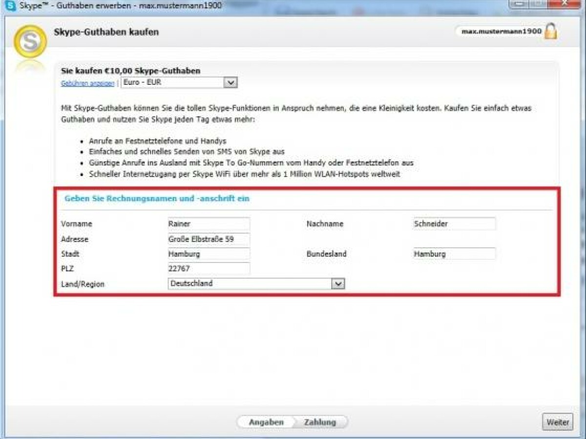Open the Euro - EUR currency dropdown

click(x=179, y=82)
